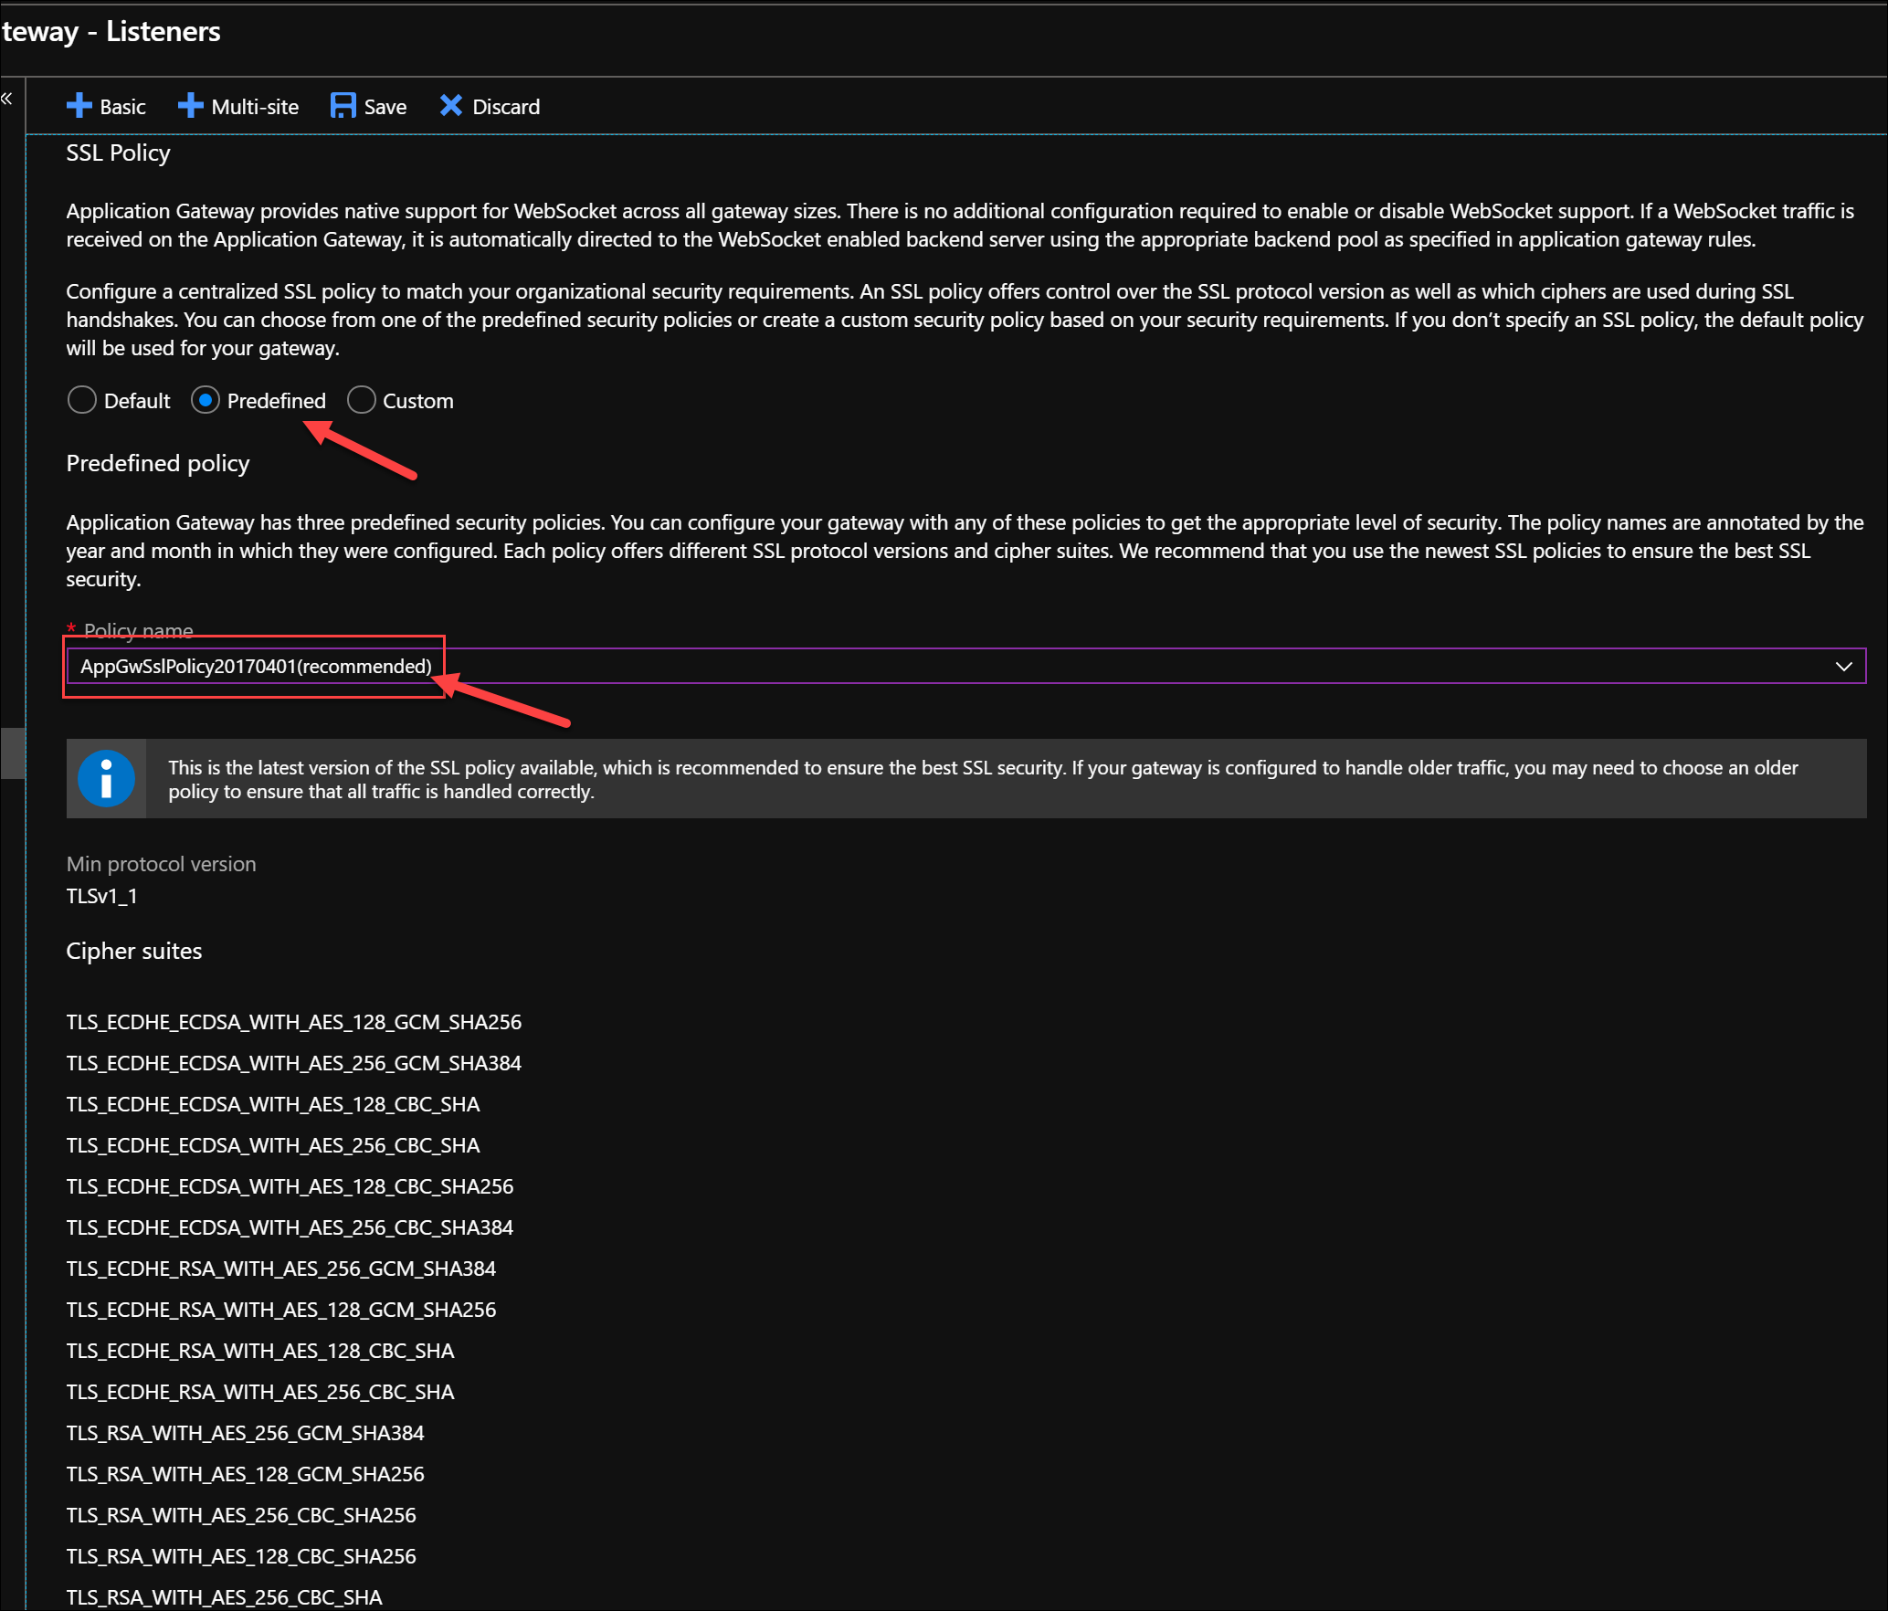
Task: Select the Default SSL policy radio button
Action: tap(82, 400)
